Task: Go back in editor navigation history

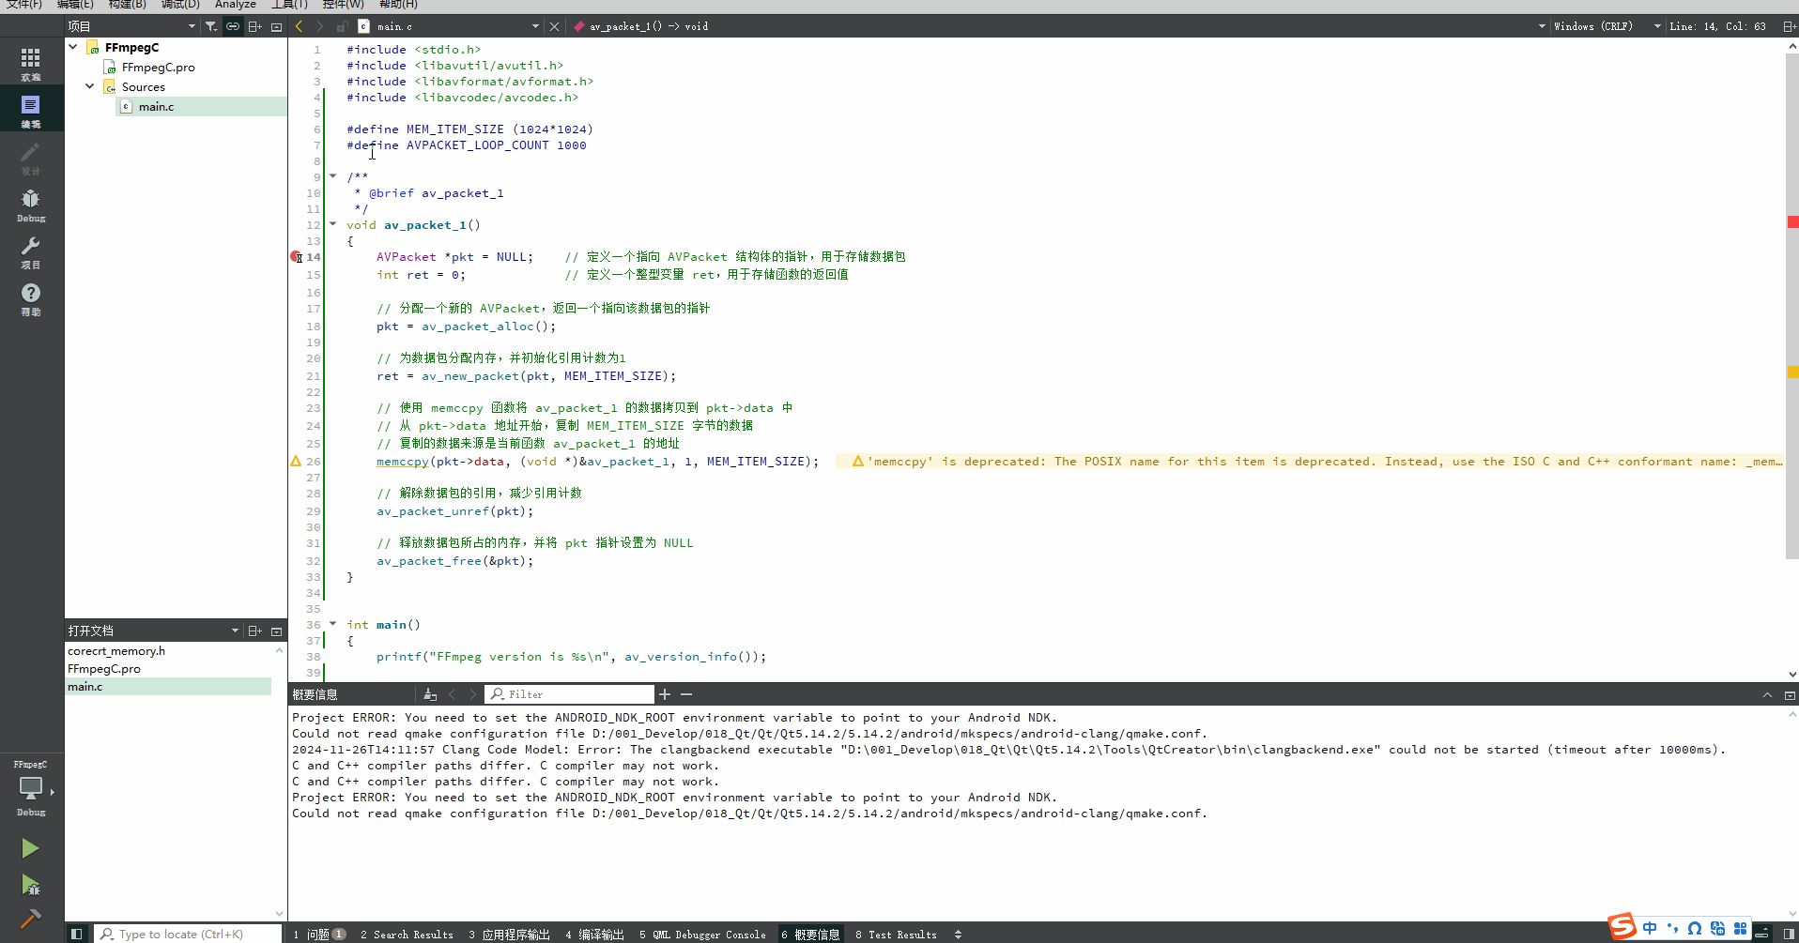Action: coord(300,26)
